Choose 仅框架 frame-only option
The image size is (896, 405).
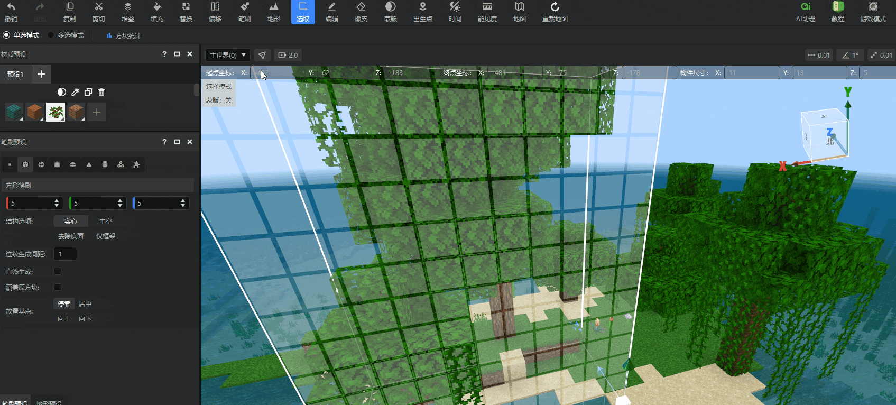(x=106, y=236)
